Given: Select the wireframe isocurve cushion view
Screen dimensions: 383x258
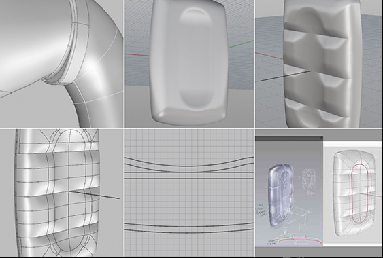Looking at the screenshot, I should pos(61,193).
